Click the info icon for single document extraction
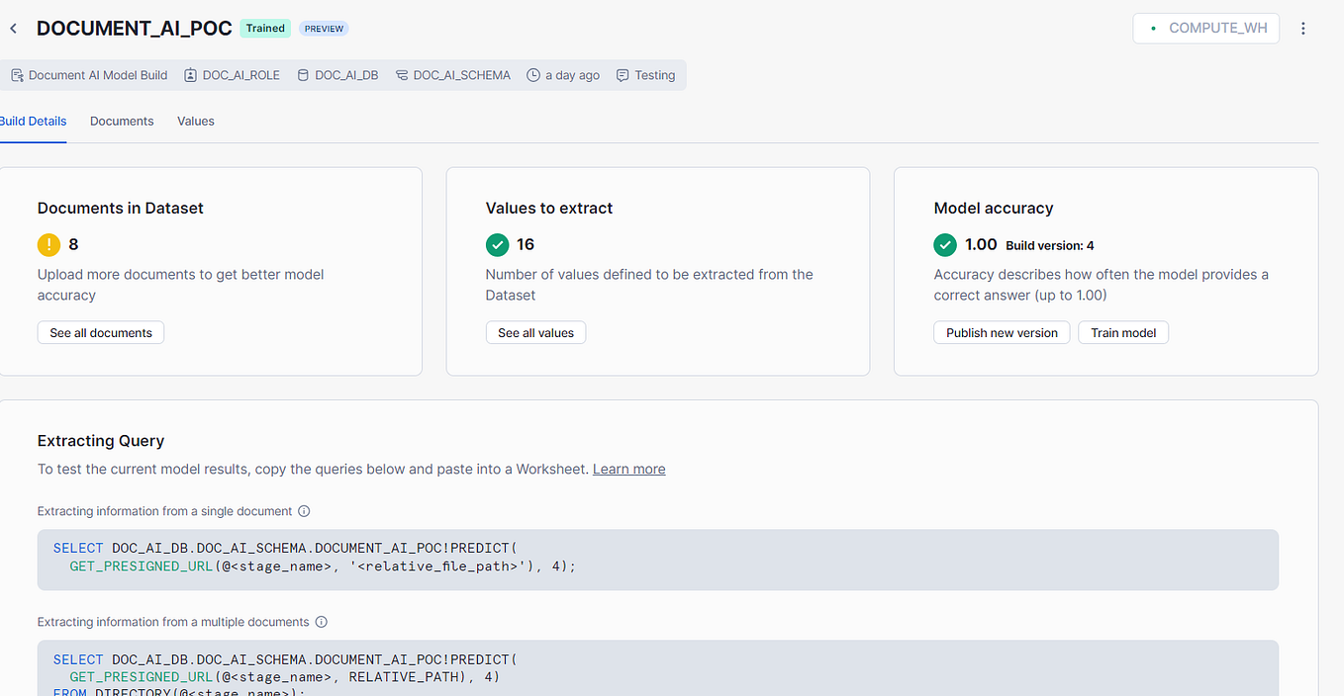This screenshot has height=696, width=1344. tap(304, 511)
